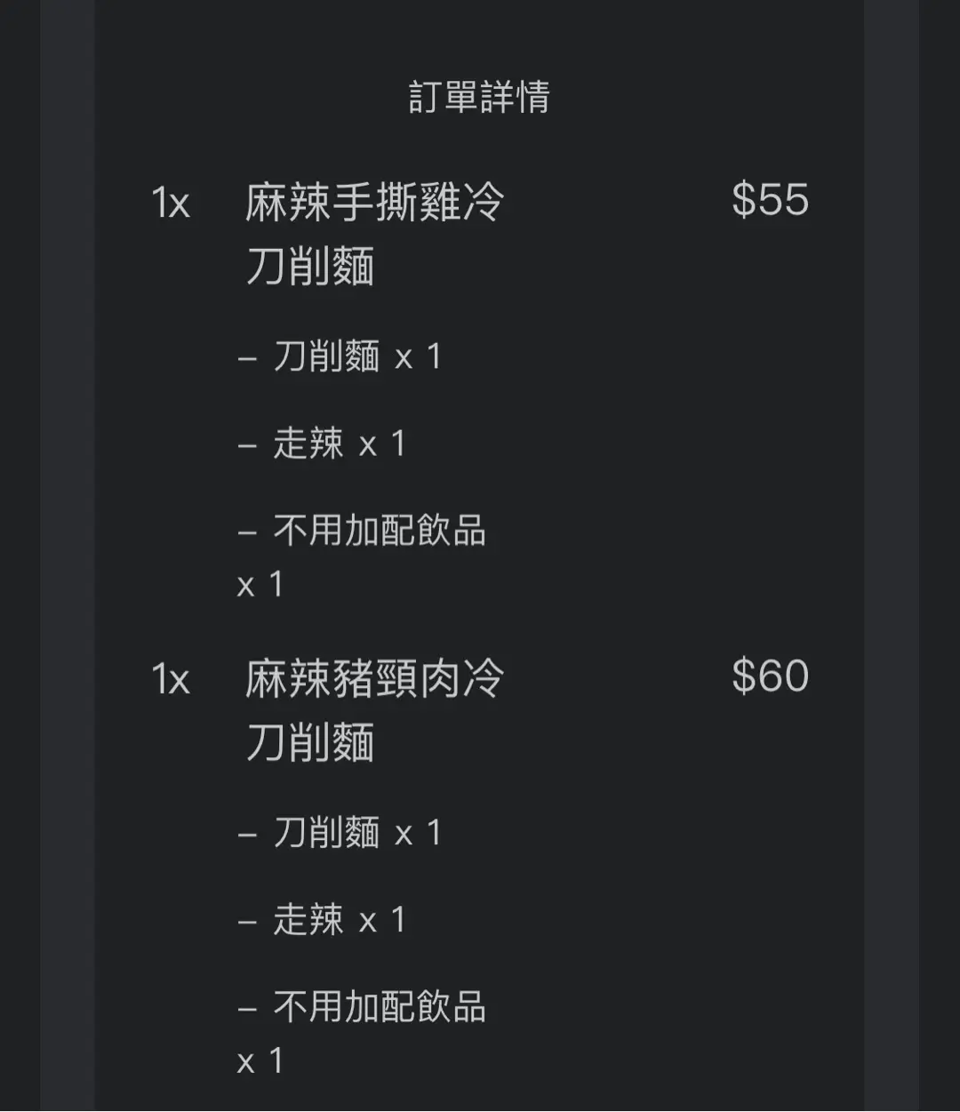Click the second 走辣 x 1 option
This screenshot has width=960, height=1112.
[x=322, y=920]
